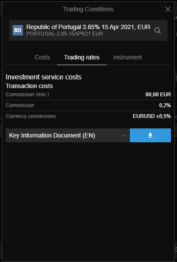Click the Trading Conditions panel title

88,9
